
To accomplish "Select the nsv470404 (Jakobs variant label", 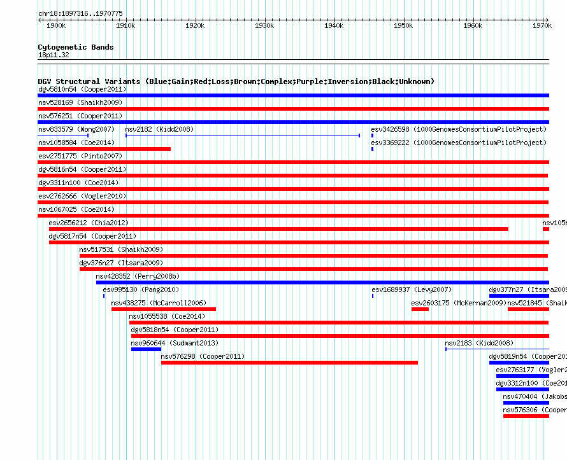I will pyautogui.click(x=535, y=396).
